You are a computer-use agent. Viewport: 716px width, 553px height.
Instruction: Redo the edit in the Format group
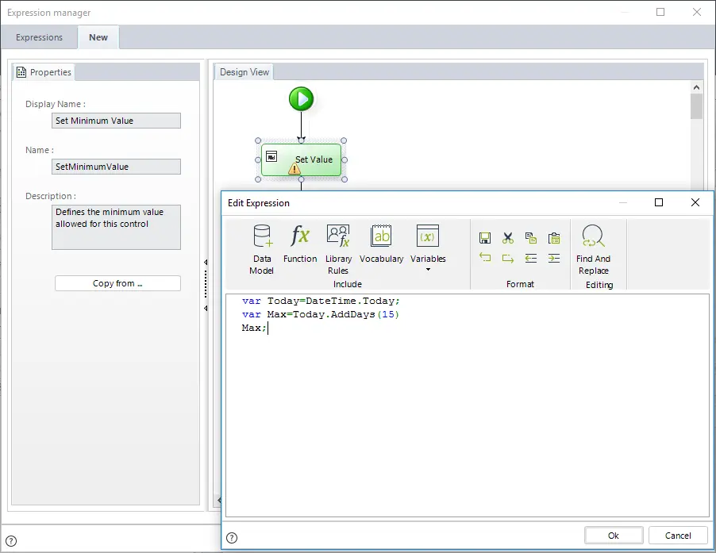click(x=508, y=258)
